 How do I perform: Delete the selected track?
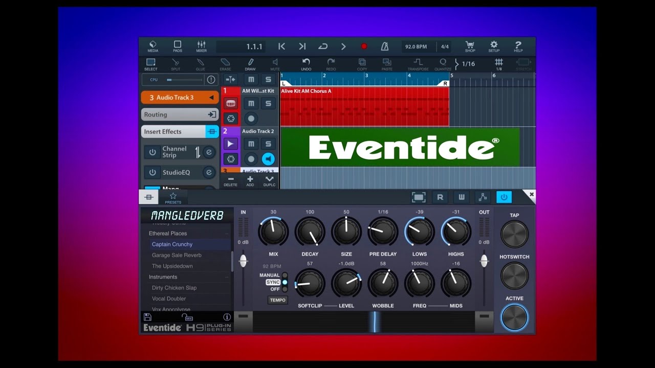[x=230, y=181]
